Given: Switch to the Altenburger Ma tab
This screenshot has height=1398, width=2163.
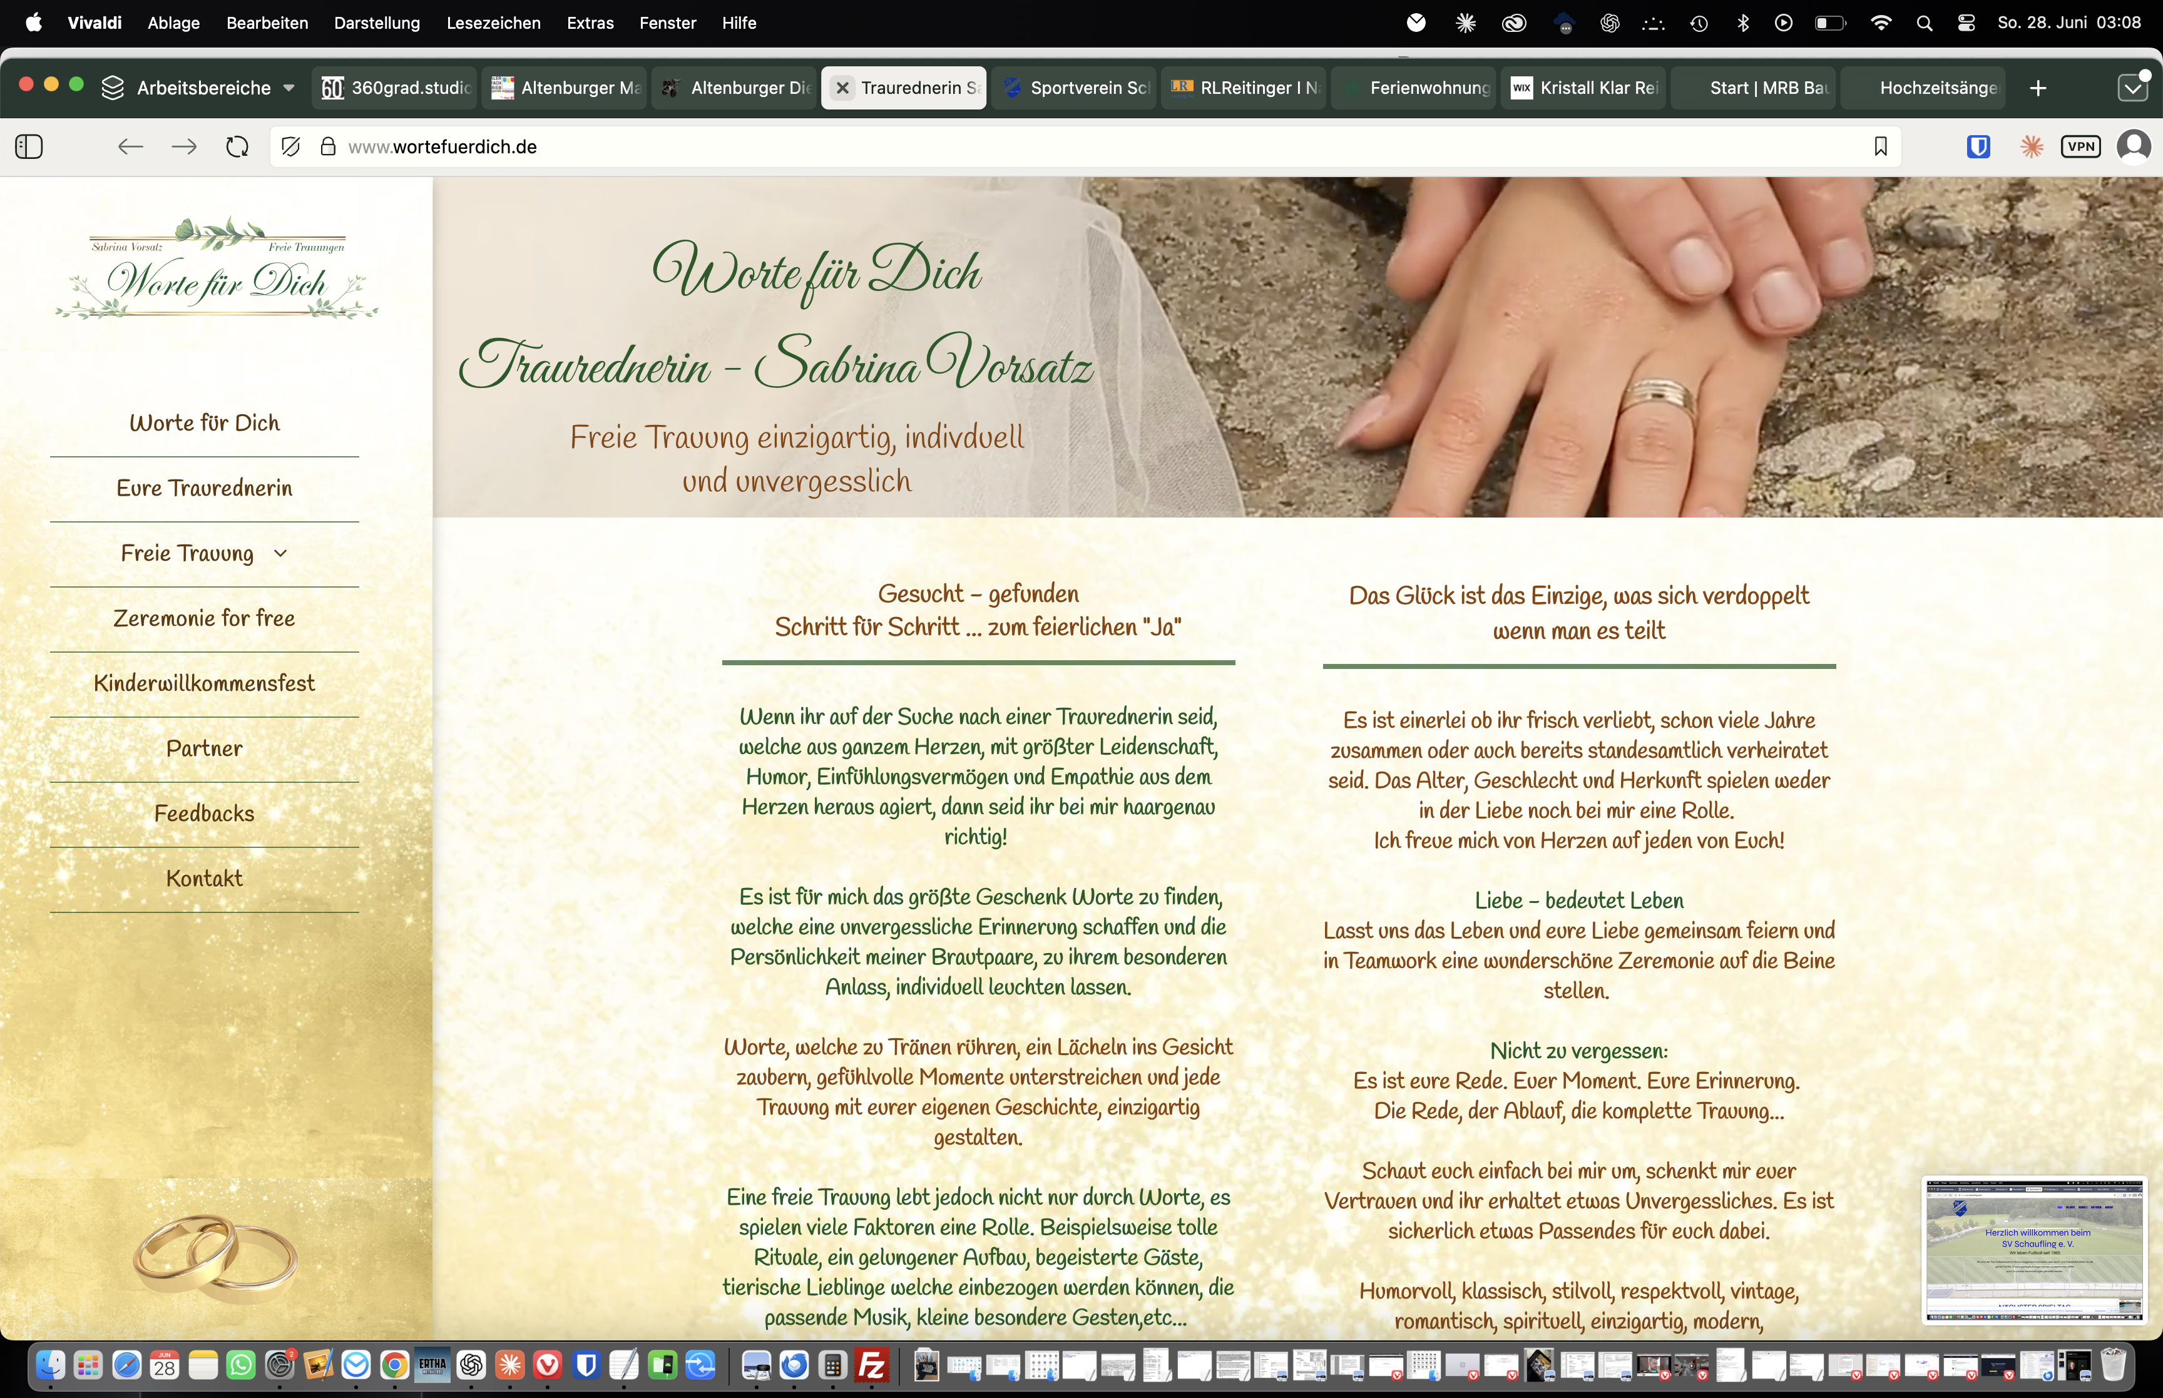Looking at the screenshot, I should pyautogui.click(x=565, y=88).
